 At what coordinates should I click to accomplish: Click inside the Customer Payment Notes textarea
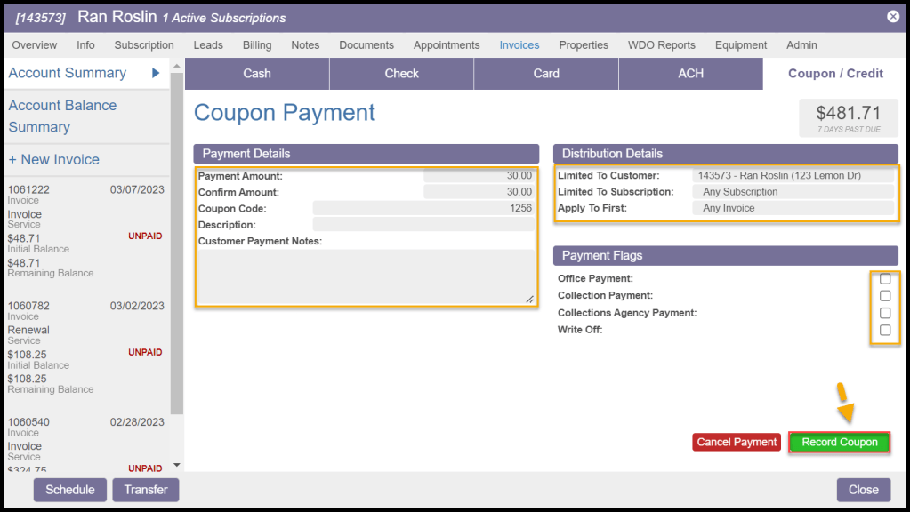[366, 277]
